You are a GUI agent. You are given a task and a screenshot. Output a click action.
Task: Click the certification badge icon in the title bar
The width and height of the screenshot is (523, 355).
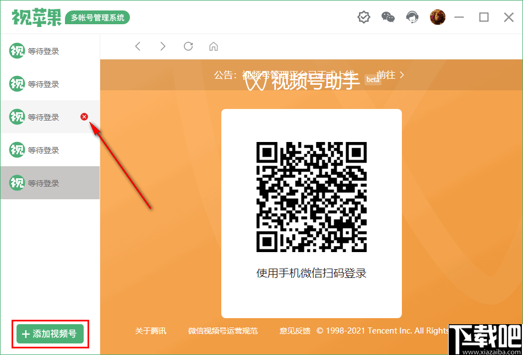point(363,17)
